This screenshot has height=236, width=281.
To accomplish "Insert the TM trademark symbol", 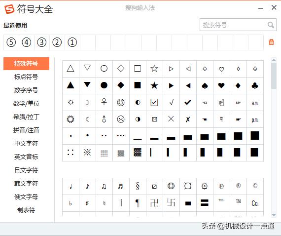I will tap(238, 201).
